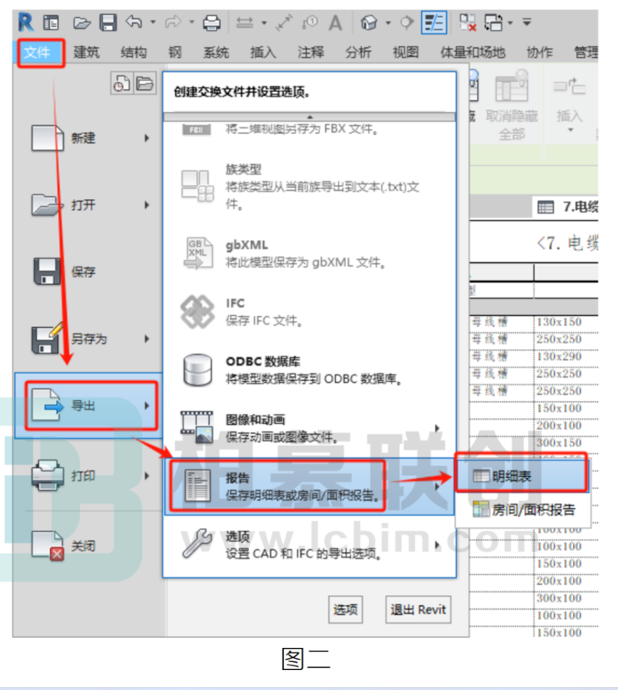
Task: Click the close inactive windows icon
Action: click(467, 22)
